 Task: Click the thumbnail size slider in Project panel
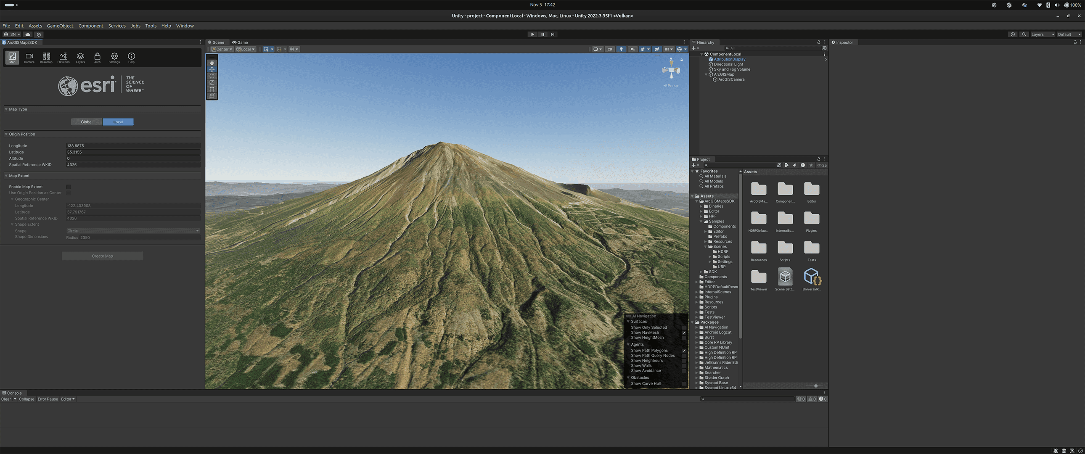tap(815, 386)
